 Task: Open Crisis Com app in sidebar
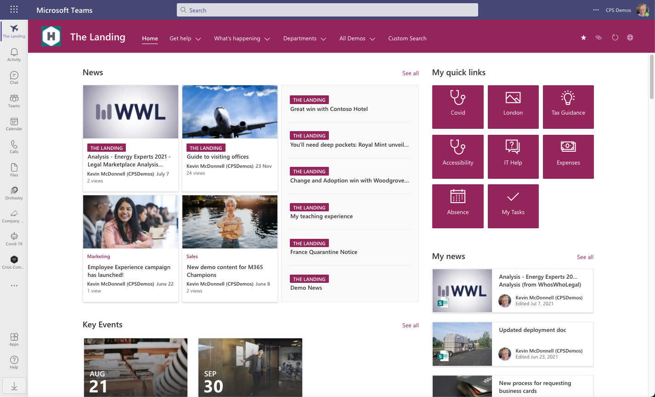point(14,262)
